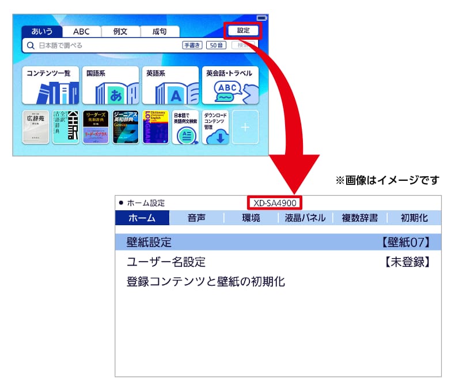This screenshot has height=390, width=455.
Task: Click the XD-SA4900 model label
Action: (275, 203)
